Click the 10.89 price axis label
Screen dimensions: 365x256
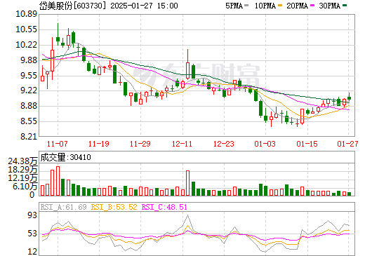click(x=26, y=14)
